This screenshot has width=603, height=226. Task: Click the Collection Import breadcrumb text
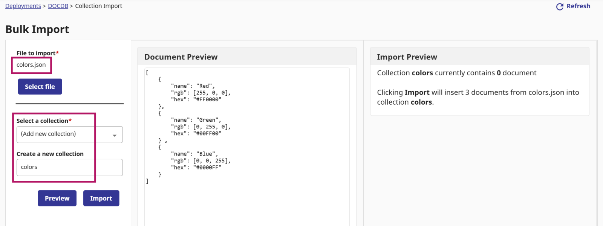coord(98,6)
